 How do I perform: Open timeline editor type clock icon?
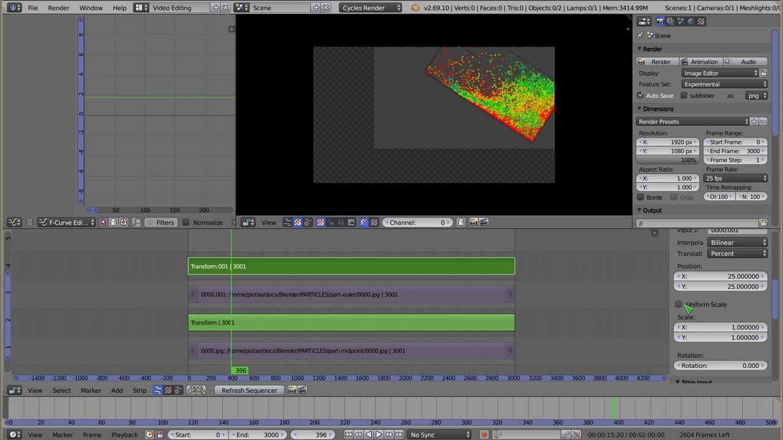(x=14, y=435)
